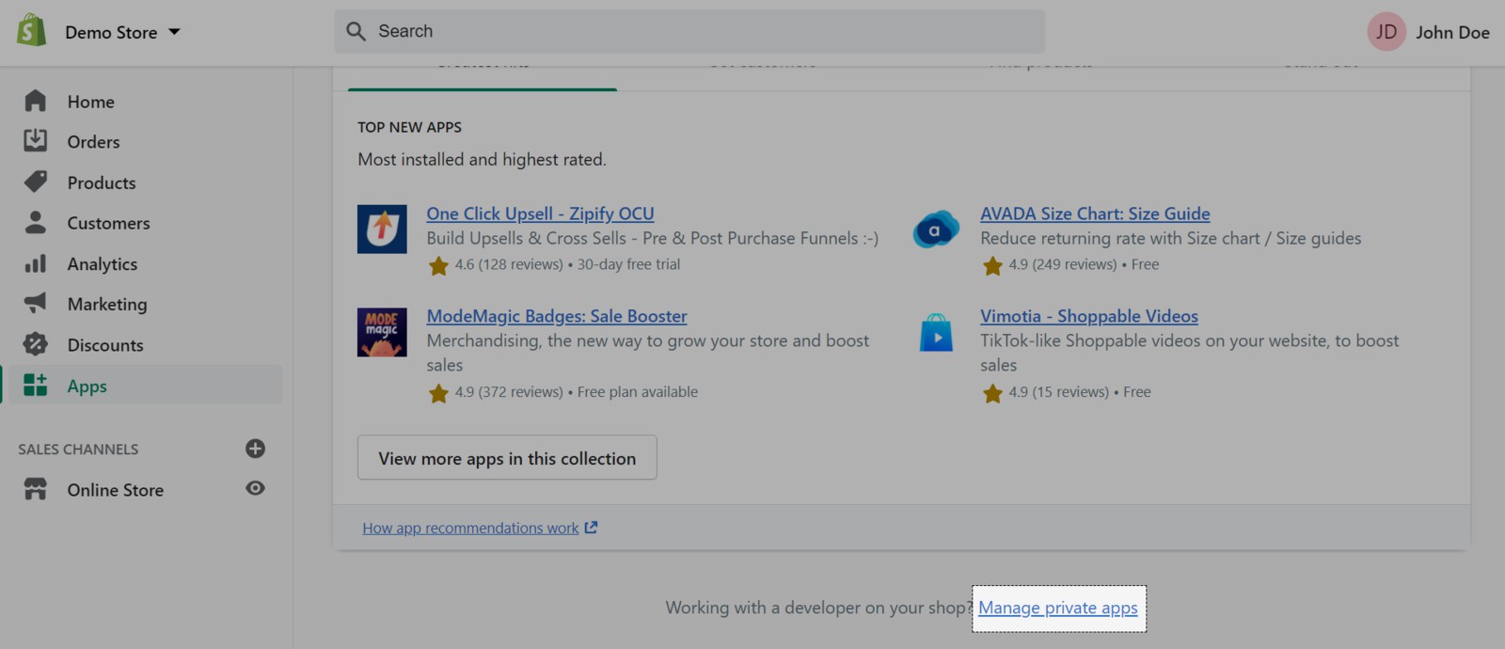
Task: Open ModeMagic Badges: Sale Booster link
Action: (x=557, y=316)
